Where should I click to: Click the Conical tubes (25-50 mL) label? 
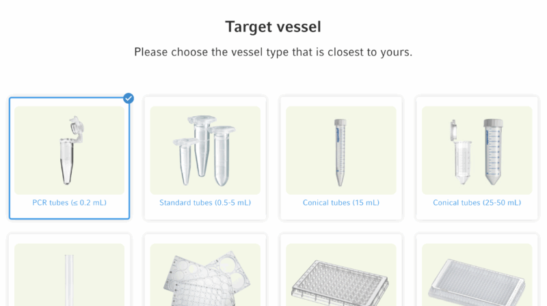coord(477,202)
